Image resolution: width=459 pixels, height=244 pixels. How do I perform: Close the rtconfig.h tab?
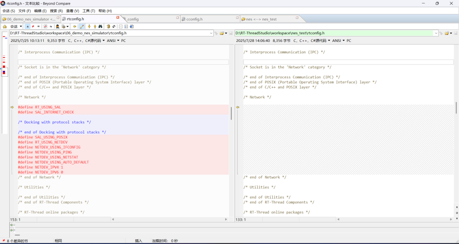tap(118, 18)
